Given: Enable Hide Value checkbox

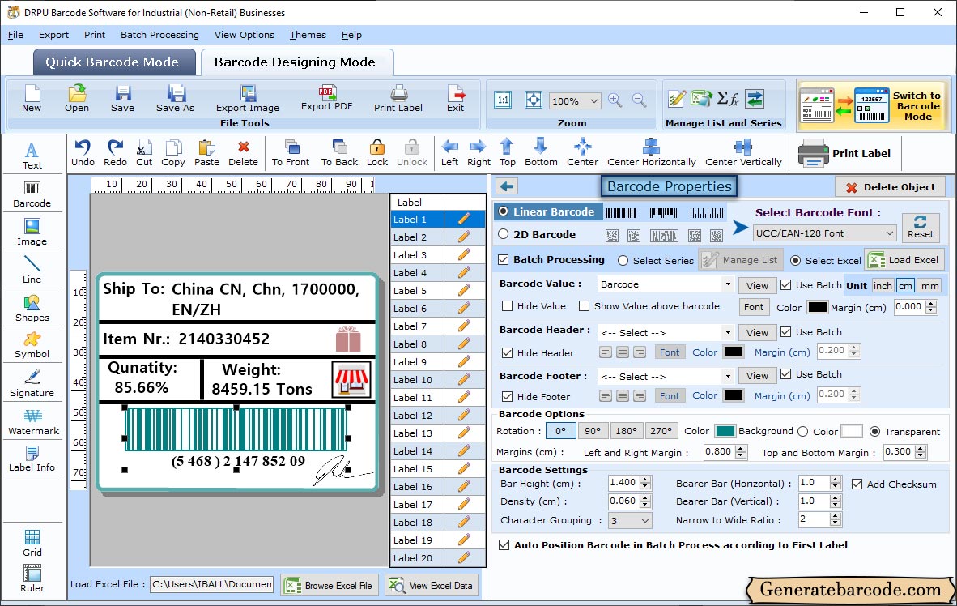Looking at the screenshot, I should (507, 306).
